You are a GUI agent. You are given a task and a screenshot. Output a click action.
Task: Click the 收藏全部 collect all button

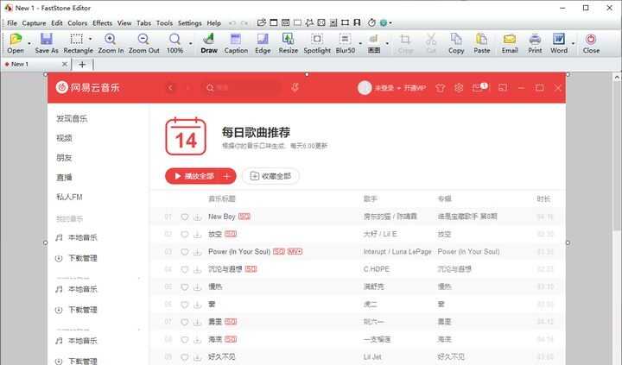pyautogui.click(x=271, y=176)
